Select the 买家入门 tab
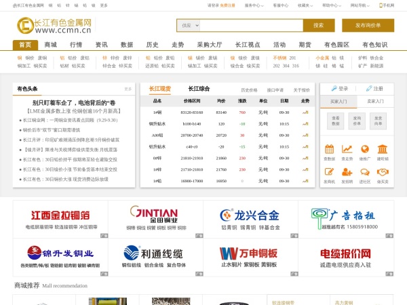 point(338,102)
